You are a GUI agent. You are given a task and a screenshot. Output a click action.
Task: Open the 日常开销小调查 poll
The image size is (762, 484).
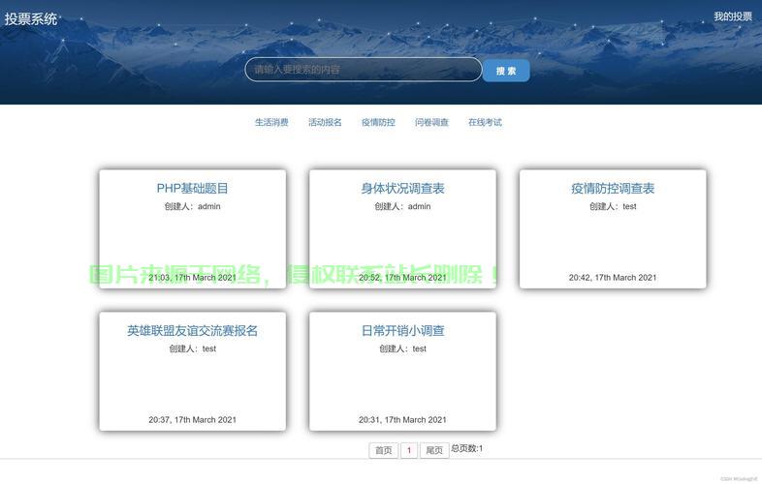coord(402,331)
